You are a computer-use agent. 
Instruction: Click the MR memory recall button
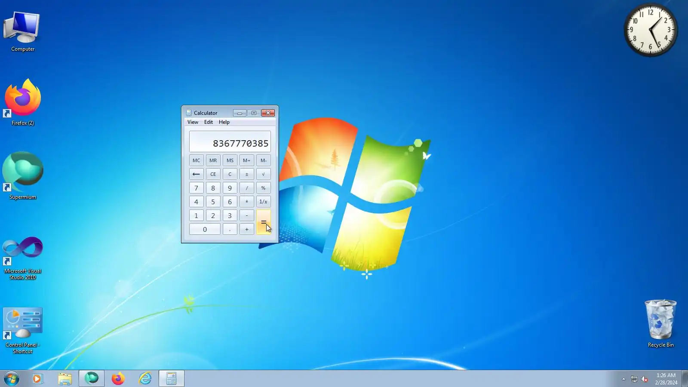[213, 160]
